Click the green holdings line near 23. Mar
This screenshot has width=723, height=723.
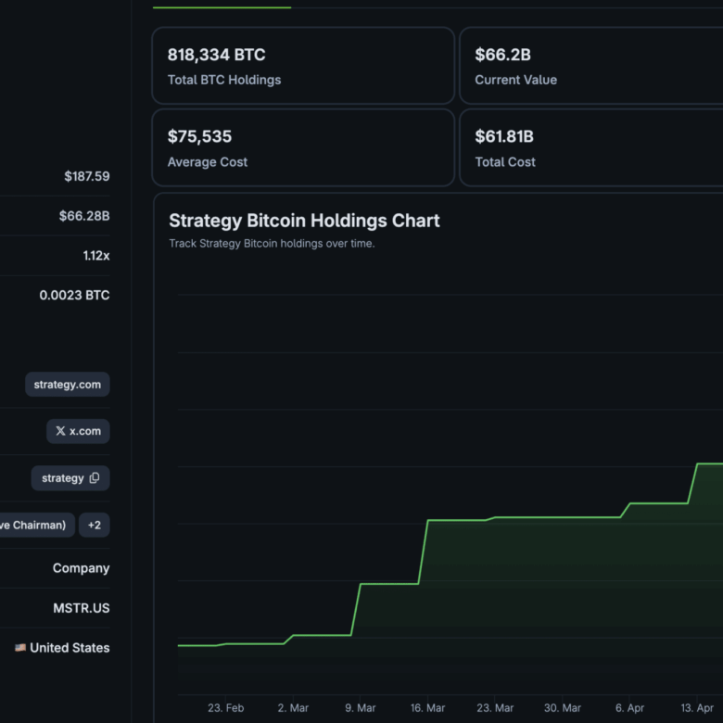[495, 517]
